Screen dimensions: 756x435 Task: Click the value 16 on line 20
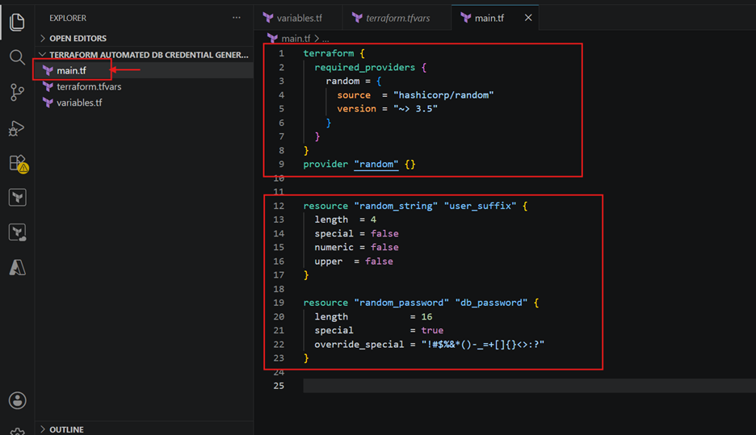point(426,316)
